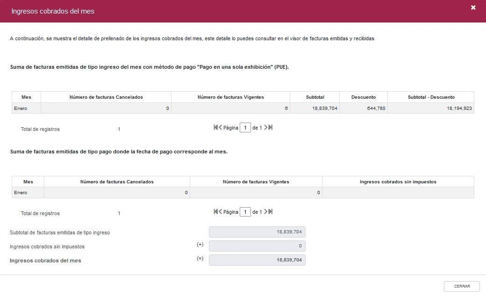Select the Subtotal de facturas emitidas field
486x297 pixels.
tap(257, 232)
